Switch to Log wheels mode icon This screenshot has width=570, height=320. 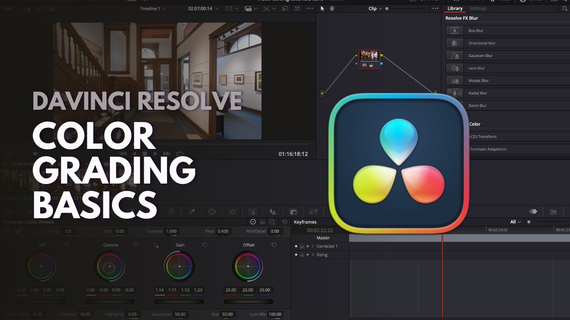pyautogui.click(x=272, y=222)
